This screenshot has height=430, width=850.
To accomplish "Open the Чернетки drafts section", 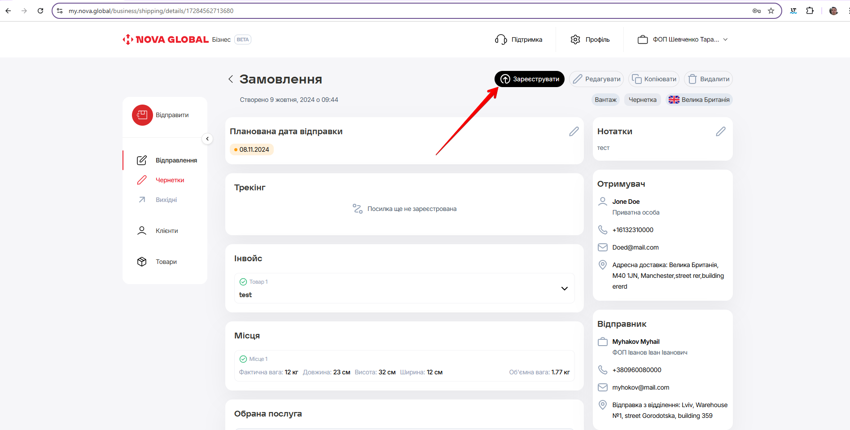I will tap(170, 180).
